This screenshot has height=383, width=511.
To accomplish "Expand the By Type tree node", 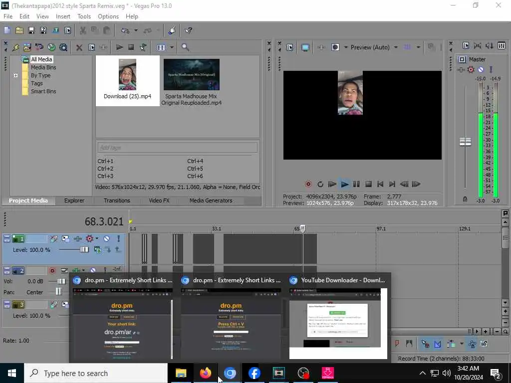I will 15,75.
